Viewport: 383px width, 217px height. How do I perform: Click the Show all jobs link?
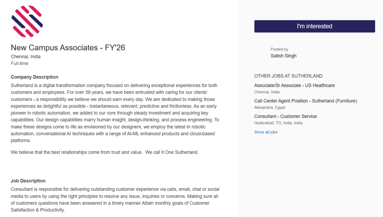click(266, 132)
